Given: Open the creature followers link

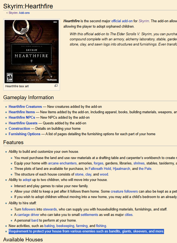Looking at the screenshot, I should point(124,192).
